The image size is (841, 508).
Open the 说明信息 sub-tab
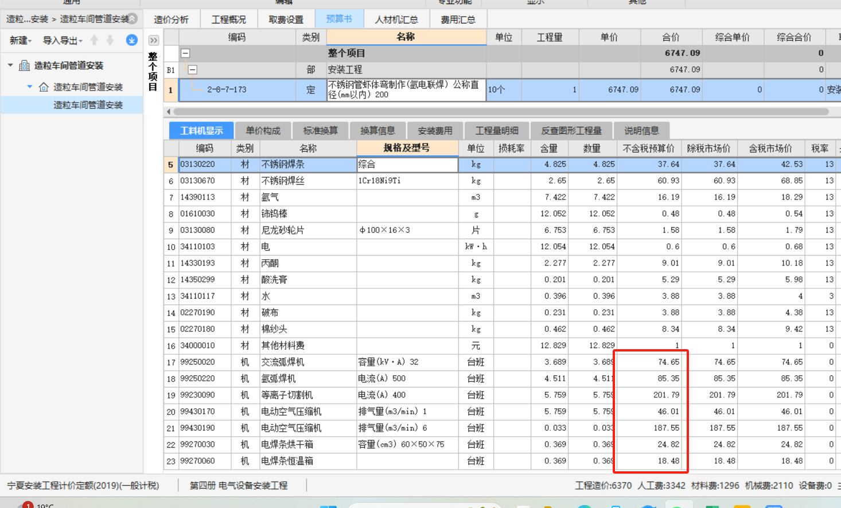(x=641, y=131)
